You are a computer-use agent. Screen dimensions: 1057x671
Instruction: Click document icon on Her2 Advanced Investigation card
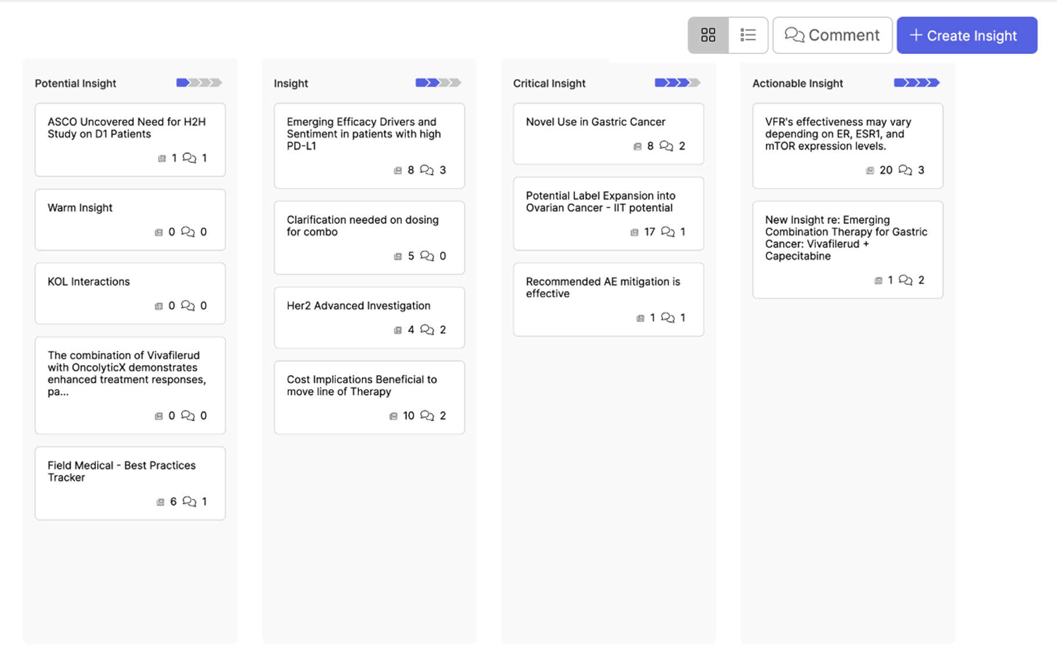(x=398, y=330)
